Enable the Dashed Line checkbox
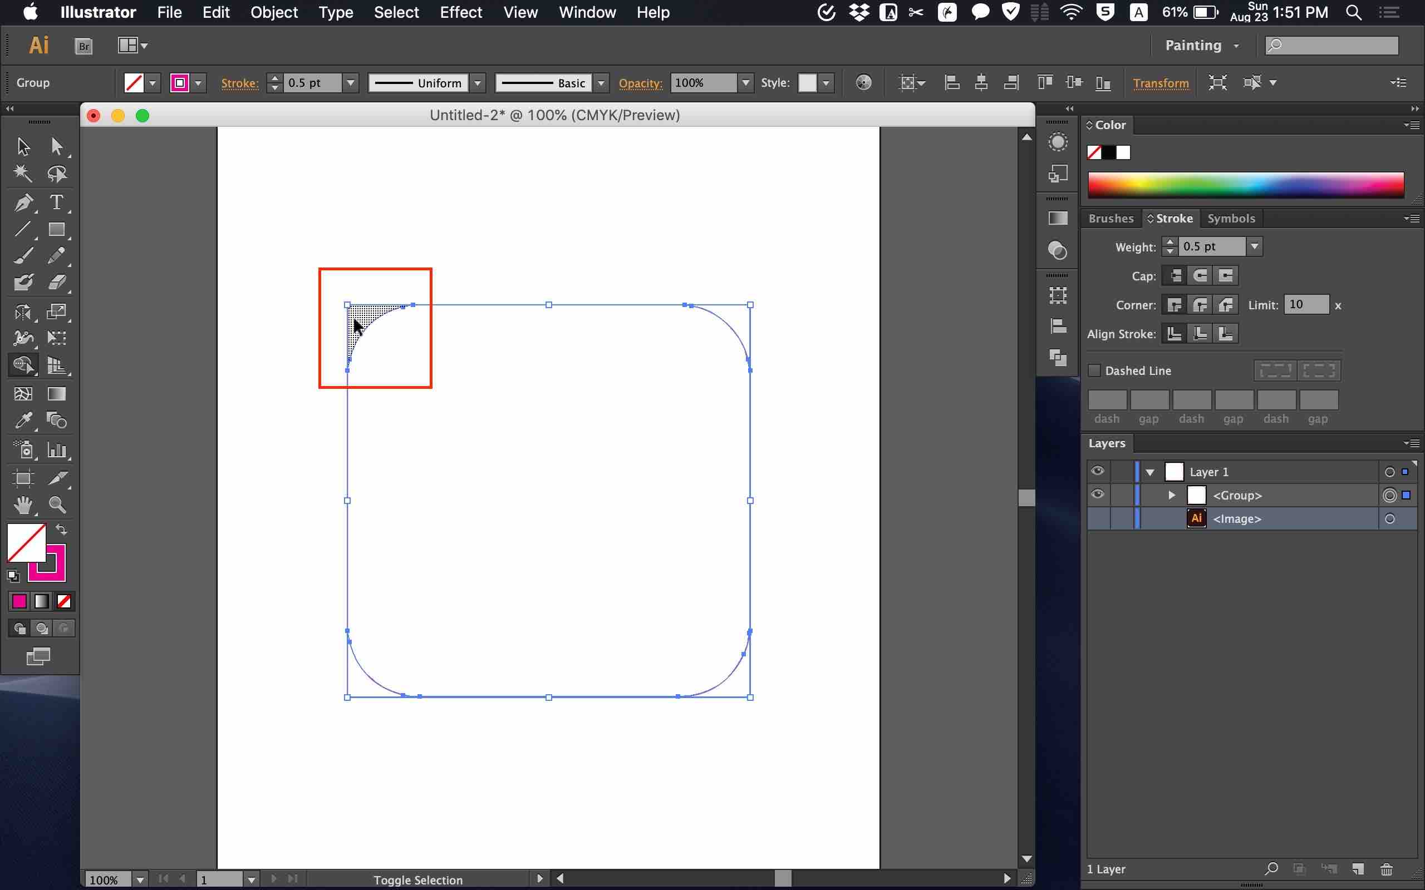The image size is (1425, 890). [x=1095, y=371]
